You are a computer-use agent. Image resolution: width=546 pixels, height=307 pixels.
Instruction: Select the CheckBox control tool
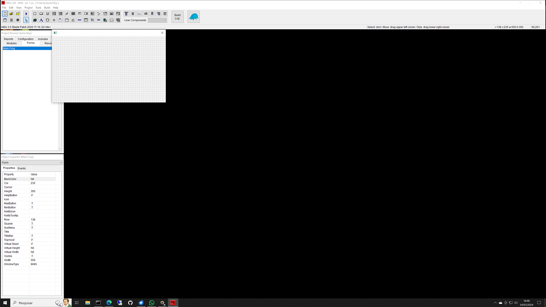click(47, 14)
